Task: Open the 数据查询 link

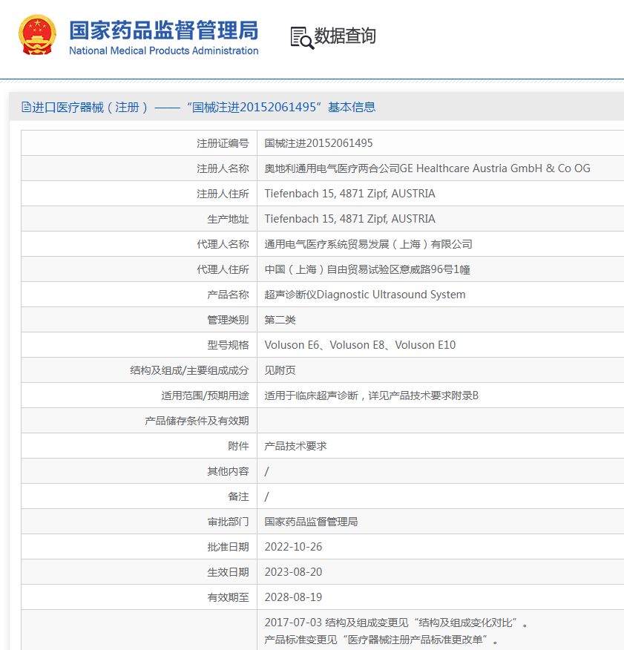Action: [345, 36]
